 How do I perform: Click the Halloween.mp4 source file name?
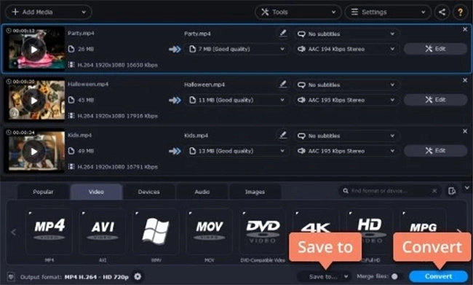[88, 84]
